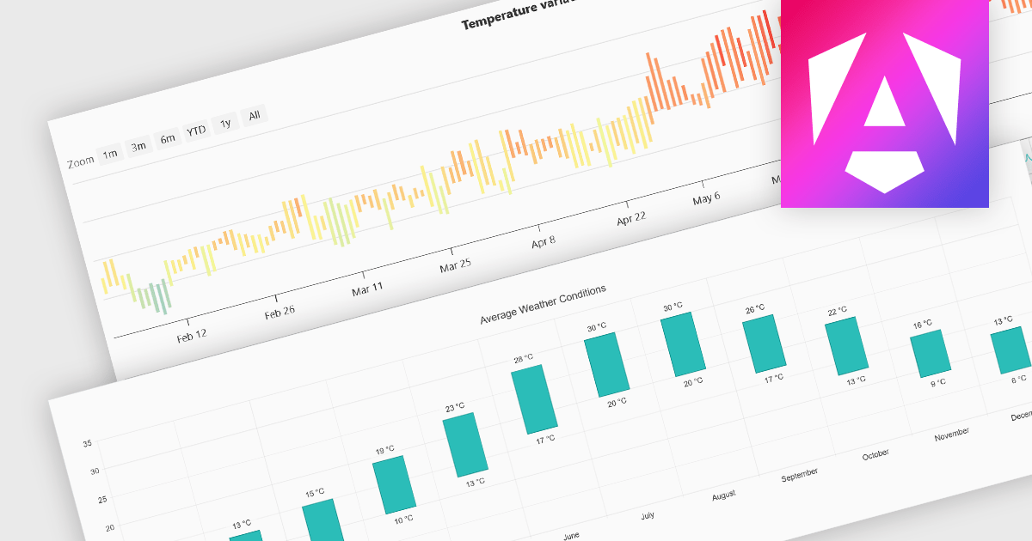1032x541 pixels.
Task: Select the Mar 25 axis label
Action: click(x=454, y=265)
